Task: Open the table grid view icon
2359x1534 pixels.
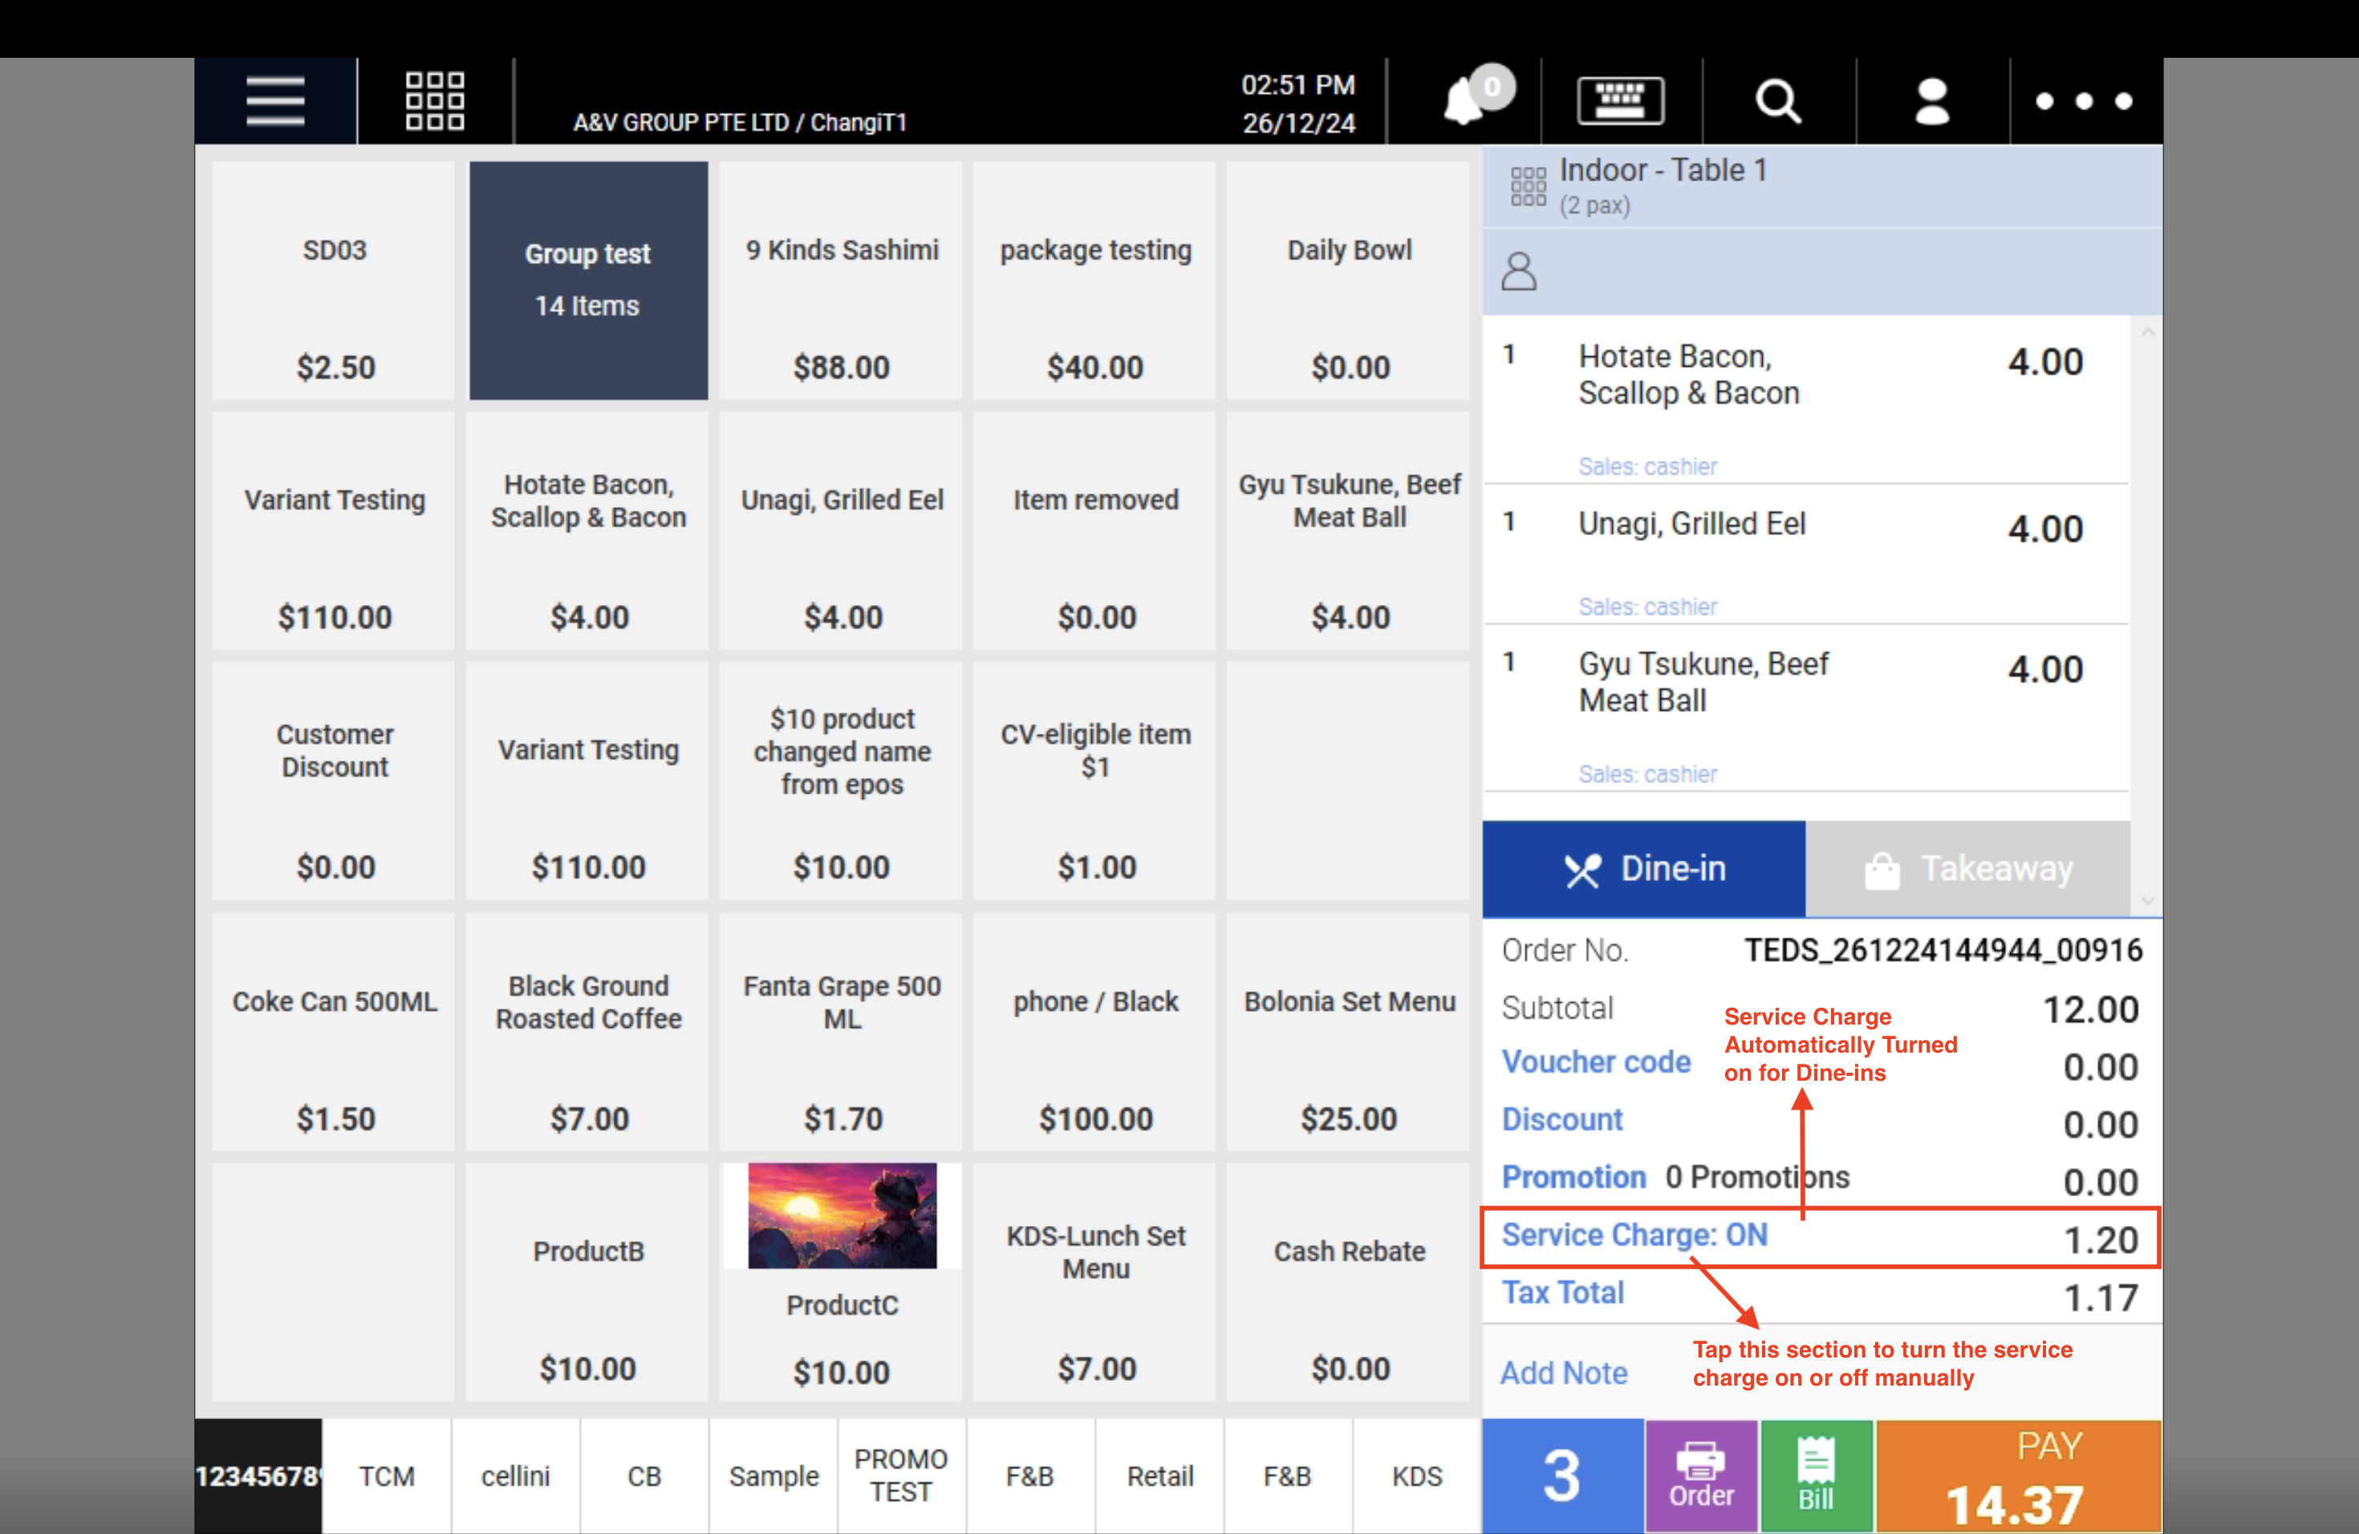Action: (x=434, y=101)
